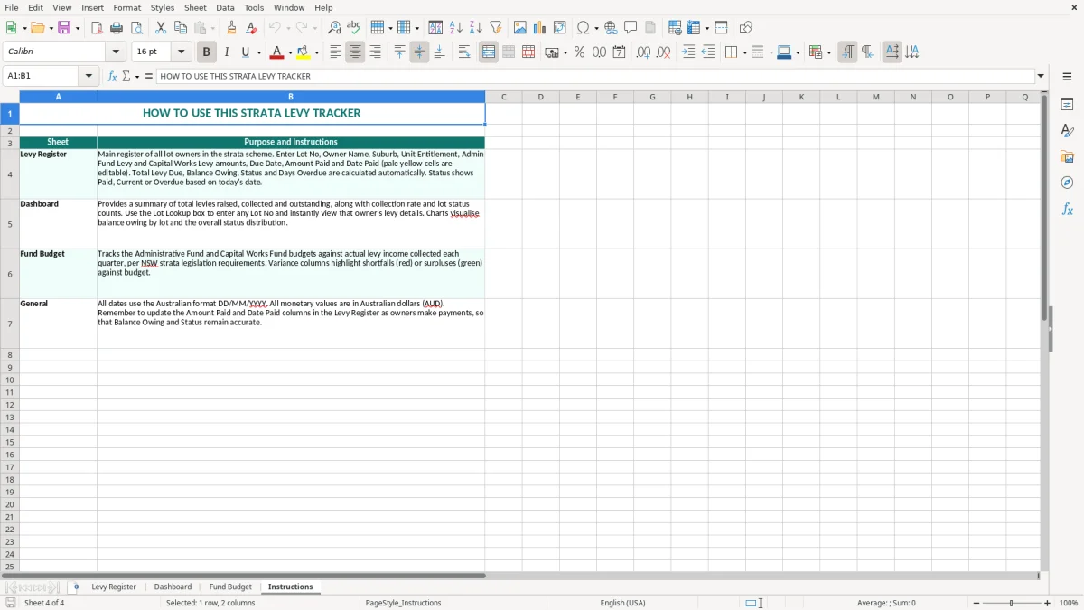Toggle Merge and Center Cells
The image size is (1084, 610).
[x=489, y=52]
